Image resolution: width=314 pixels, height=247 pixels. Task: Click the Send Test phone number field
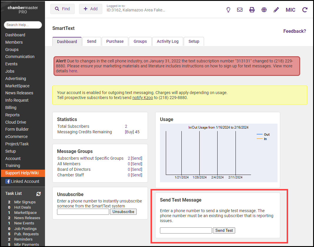tap(186, 231)
